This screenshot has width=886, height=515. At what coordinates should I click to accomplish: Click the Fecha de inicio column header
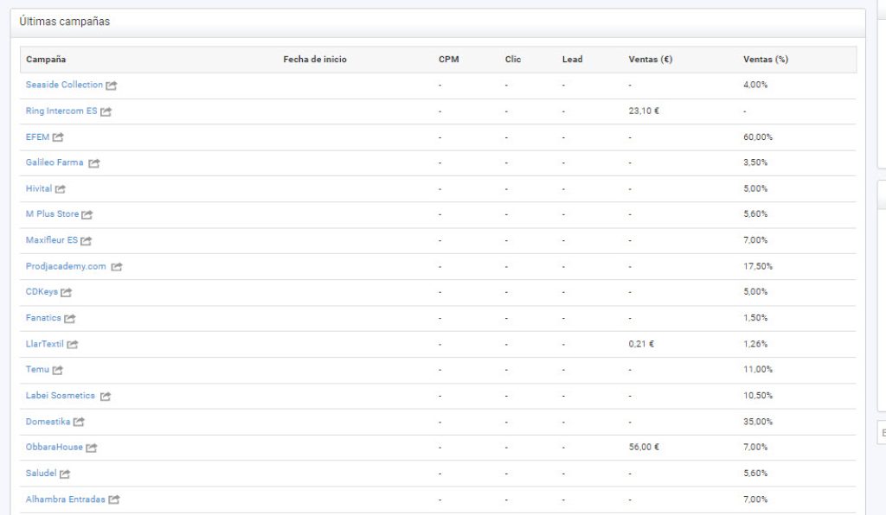(315, 60)
